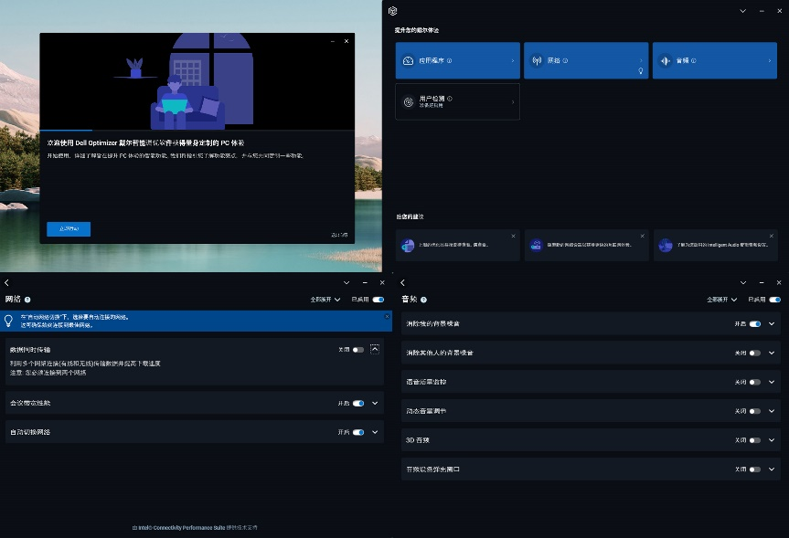Open the 应用程序 tile on home screen
Screen dimensions: 789x538
pos(457,61)
